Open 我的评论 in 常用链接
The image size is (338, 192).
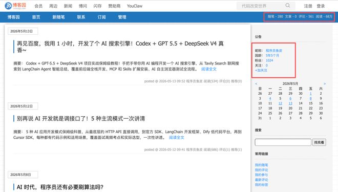point(261,170)
